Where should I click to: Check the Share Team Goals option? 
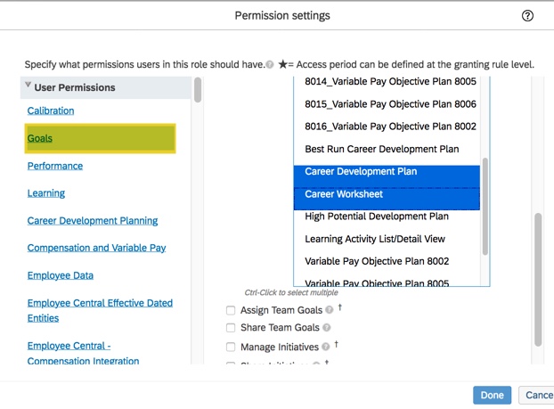click(x=231, y=329)
